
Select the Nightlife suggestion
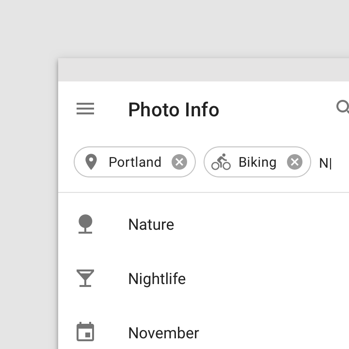tap(204, 278)
